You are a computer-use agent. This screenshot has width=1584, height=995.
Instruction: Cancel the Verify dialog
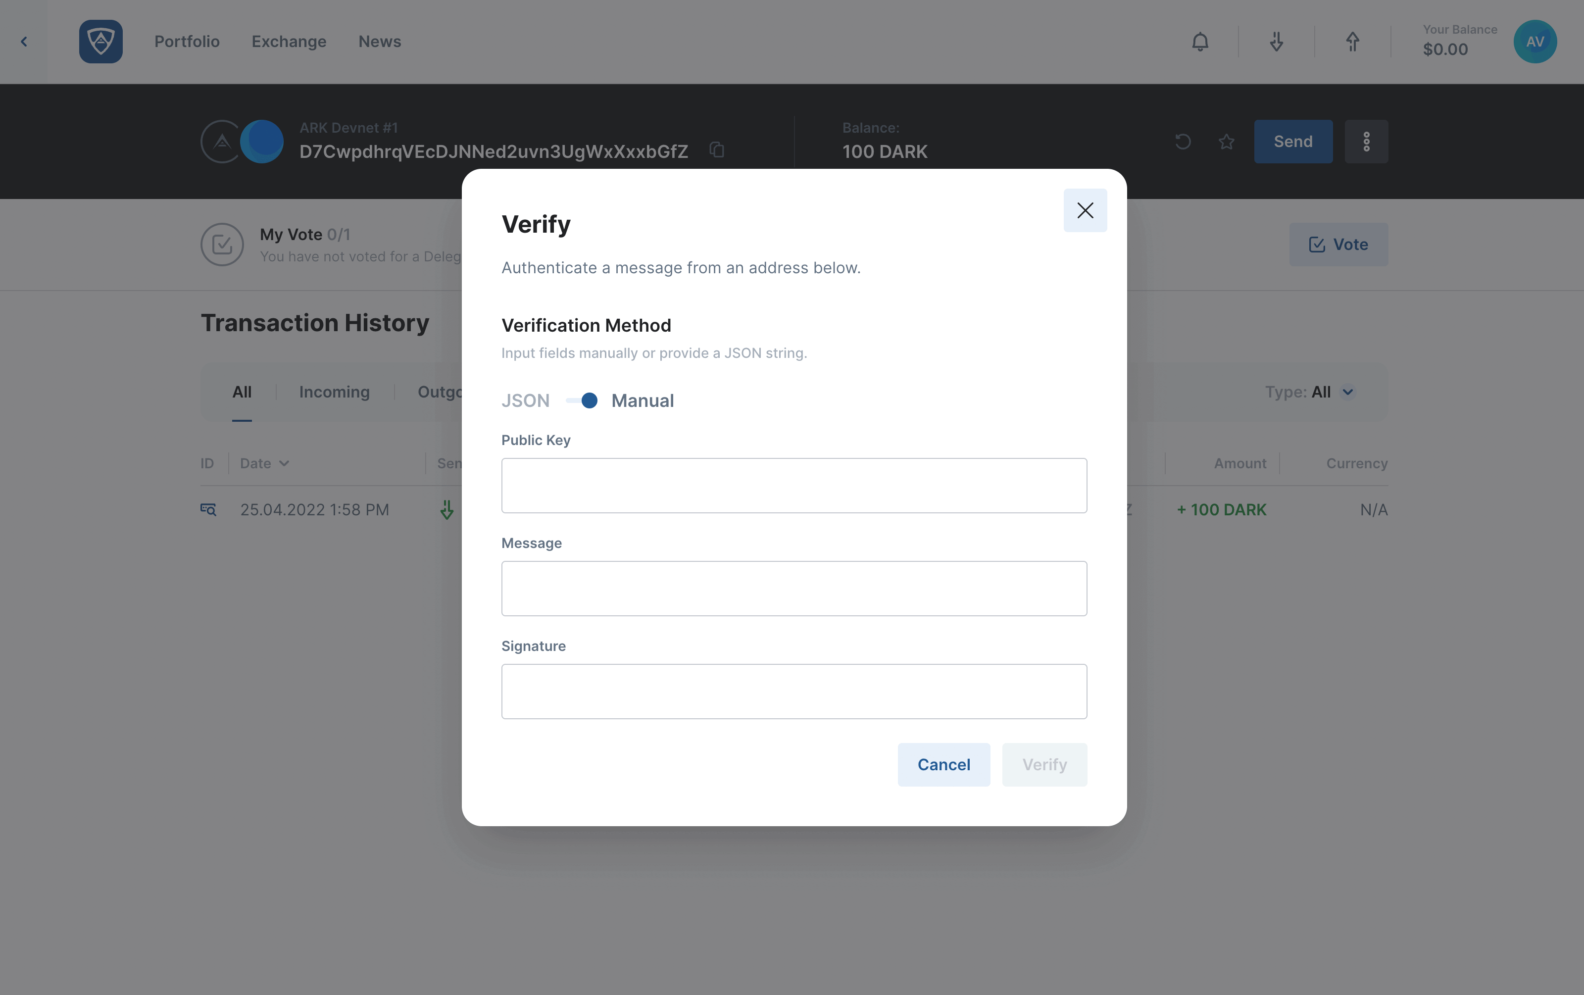pos(943,765)
